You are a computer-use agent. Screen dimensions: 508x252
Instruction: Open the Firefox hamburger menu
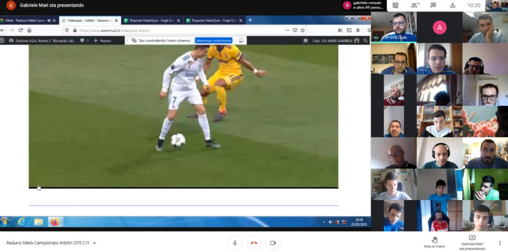pos(369,30)
